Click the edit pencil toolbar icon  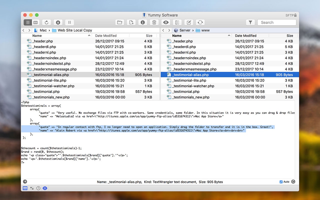189,22
